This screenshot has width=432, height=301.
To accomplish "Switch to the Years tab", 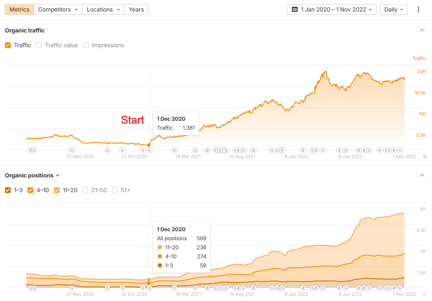I will click(136, 9).
